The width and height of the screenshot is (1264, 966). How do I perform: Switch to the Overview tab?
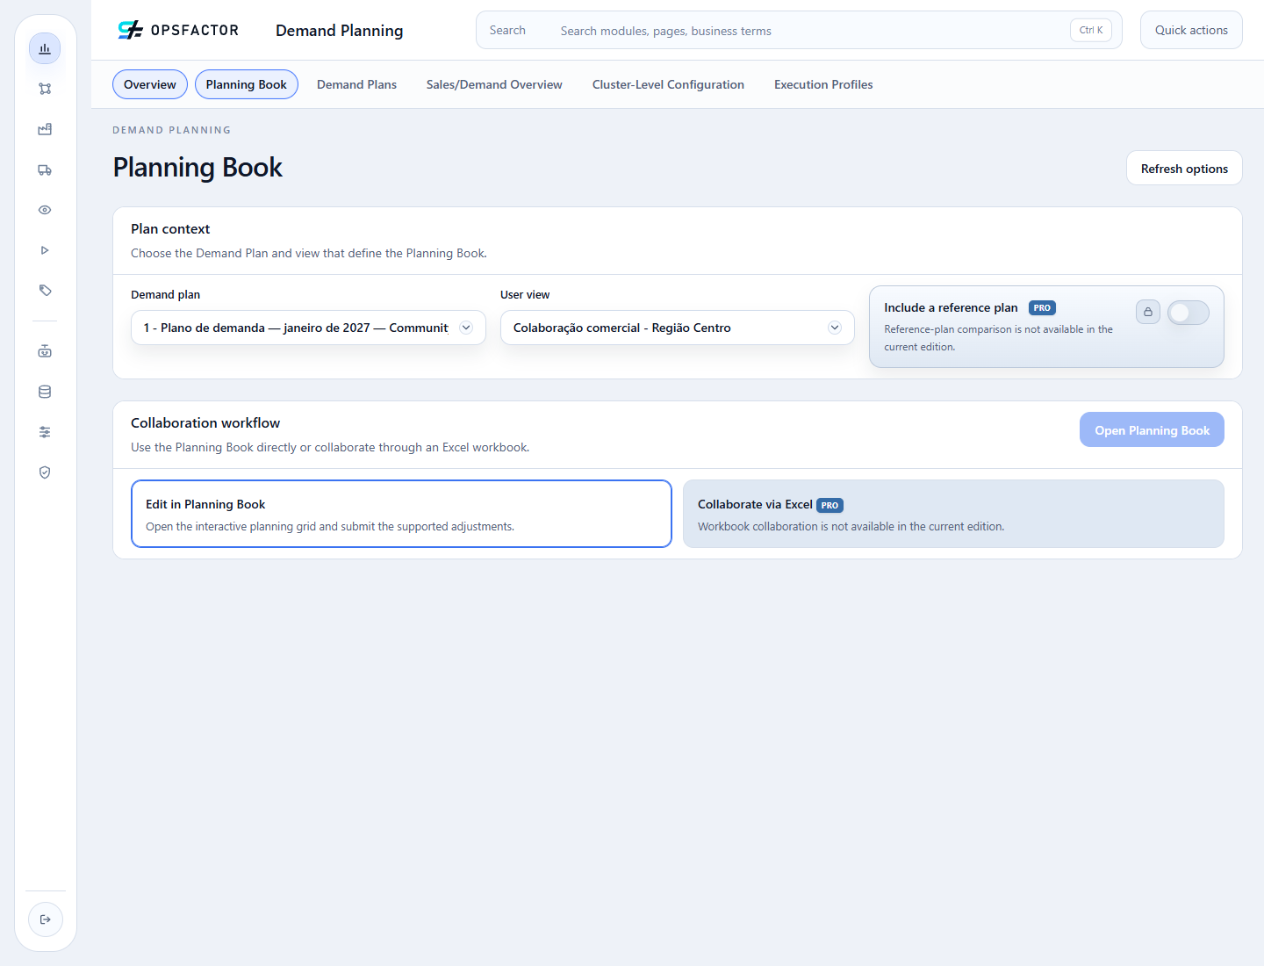pos(150,84)
